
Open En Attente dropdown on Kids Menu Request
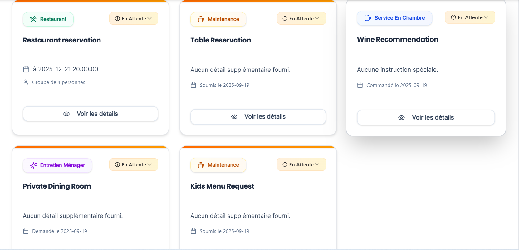pos(301,165)
